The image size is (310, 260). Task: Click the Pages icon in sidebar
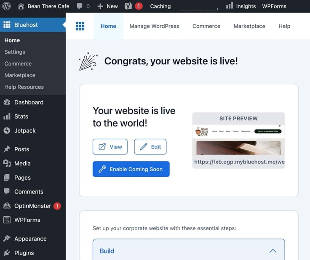tap(7, 178)
